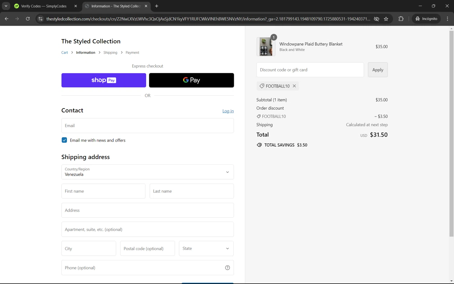Apply the discount code

[x=378, y=70]
